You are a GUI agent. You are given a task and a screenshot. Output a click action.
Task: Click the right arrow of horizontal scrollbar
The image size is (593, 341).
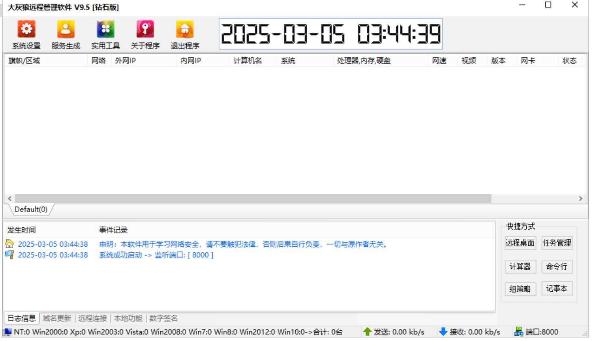(x=580, y=199)
